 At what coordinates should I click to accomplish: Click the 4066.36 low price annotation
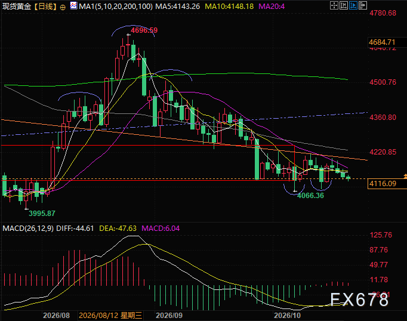click(x=310, y=196)
